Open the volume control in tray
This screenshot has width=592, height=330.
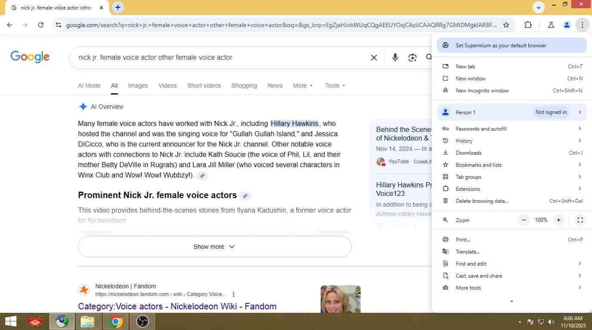point(551,322)
